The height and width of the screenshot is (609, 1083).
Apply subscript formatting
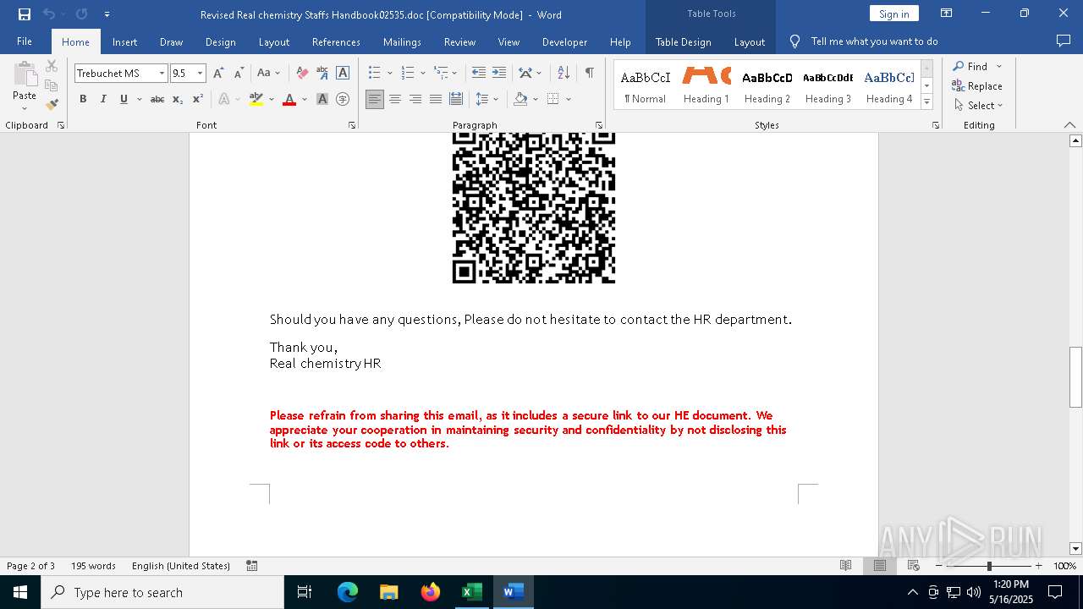tap(178, 99)
